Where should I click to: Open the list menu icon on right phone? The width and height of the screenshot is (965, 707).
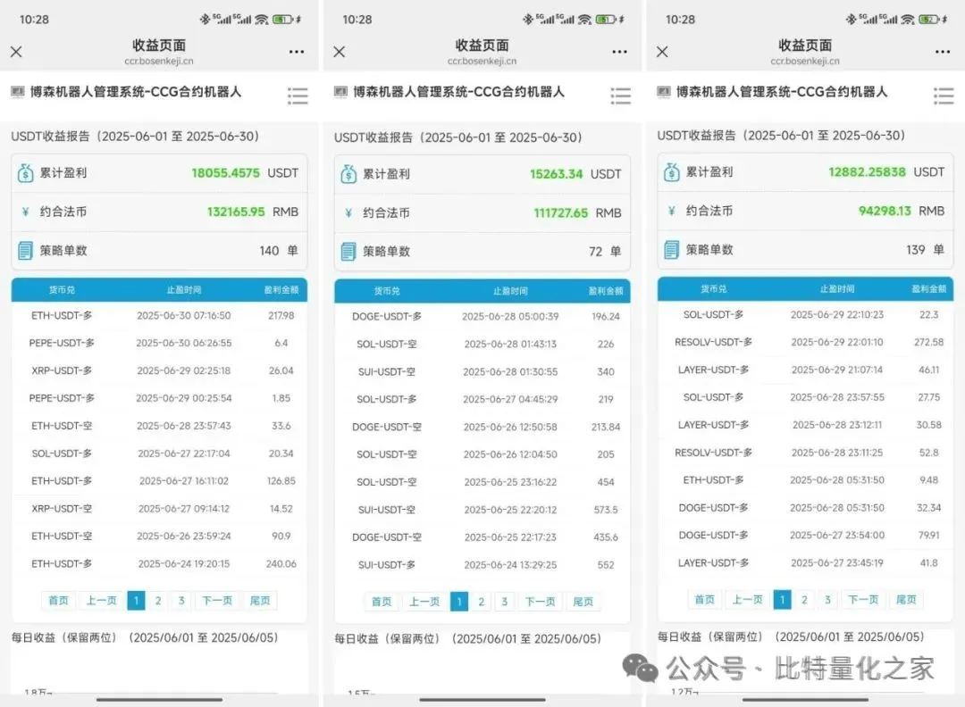click(x=944, y=96)
